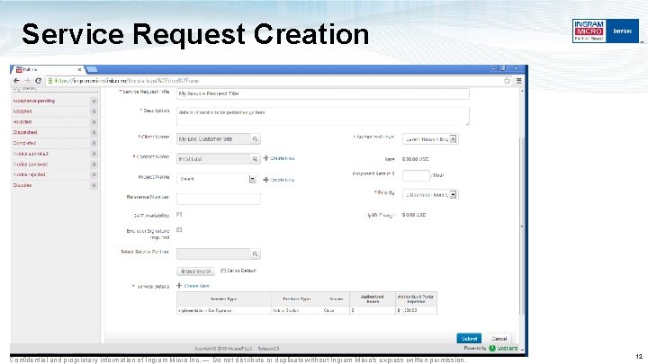Toggle End User Signature required checkbox
Viewport: 648px width, 364px height.
click(179, 229)
